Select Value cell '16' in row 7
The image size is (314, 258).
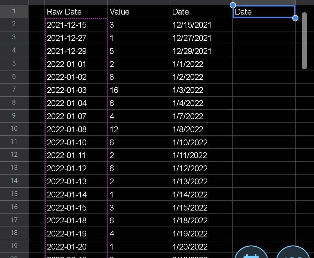pyautogui.click(x=139, y=90)
